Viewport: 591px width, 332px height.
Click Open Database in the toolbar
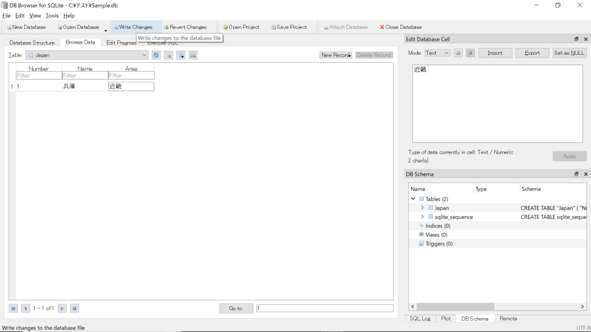tap(78, 27)
